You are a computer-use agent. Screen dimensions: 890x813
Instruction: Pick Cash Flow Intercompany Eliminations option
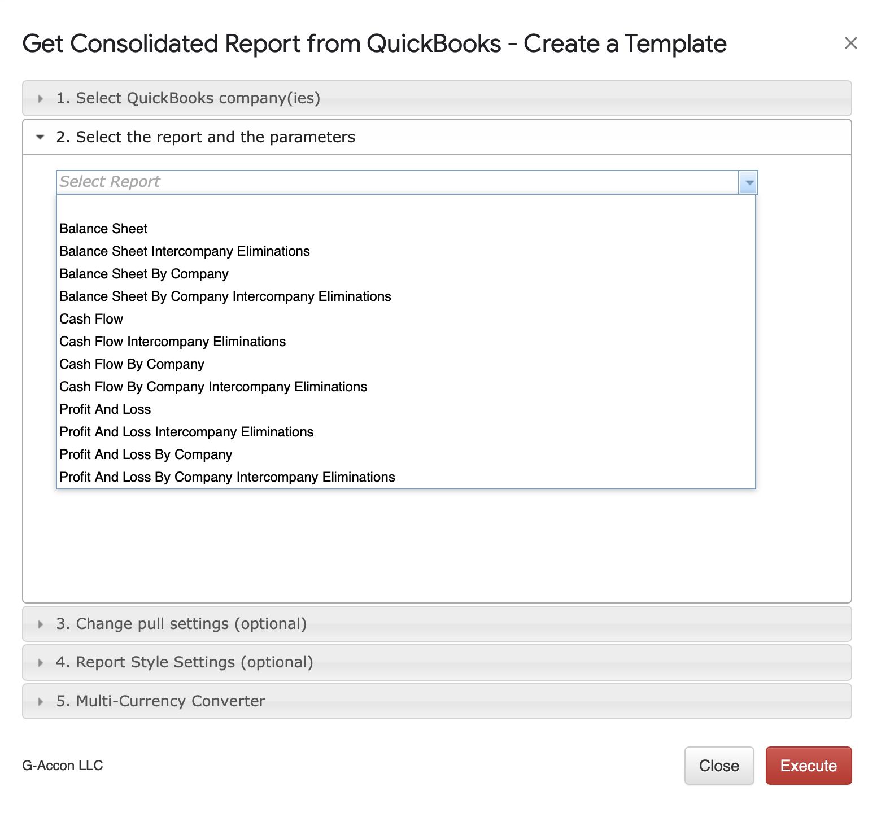pos(405,342)
